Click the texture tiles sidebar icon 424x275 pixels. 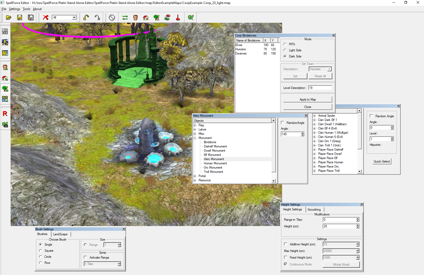[5, 99]
